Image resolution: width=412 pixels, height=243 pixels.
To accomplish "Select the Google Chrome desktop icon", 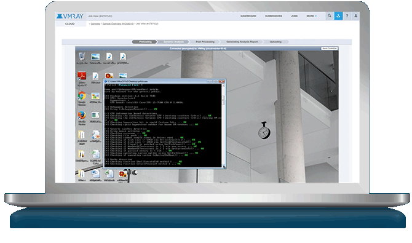I will [82, 98].
